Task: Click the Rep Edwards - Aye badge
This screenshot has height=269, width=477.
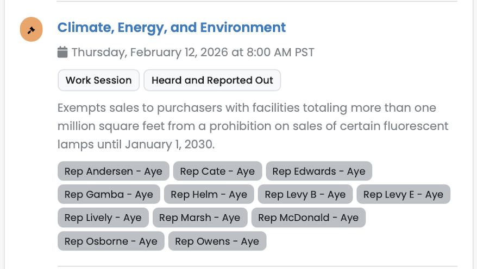Action: pos(319,171)
